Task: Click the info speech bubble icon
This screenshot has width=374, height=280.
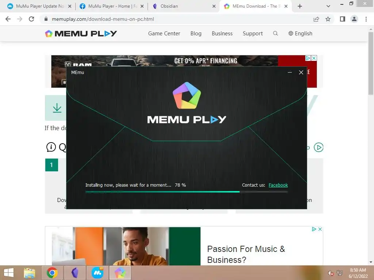Action: pyautogui.click(x=51, y=147)
